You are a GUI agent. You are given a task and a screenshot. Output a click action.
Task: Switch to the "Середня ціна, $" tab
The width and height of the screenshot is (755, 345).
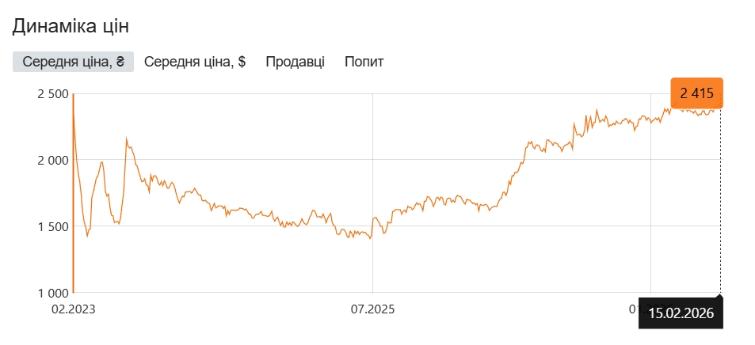click(x=195, y=62)
